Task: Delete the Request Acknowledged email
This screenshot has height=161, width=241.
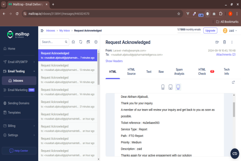Action: pyautogui.click(x=225, y=42)
